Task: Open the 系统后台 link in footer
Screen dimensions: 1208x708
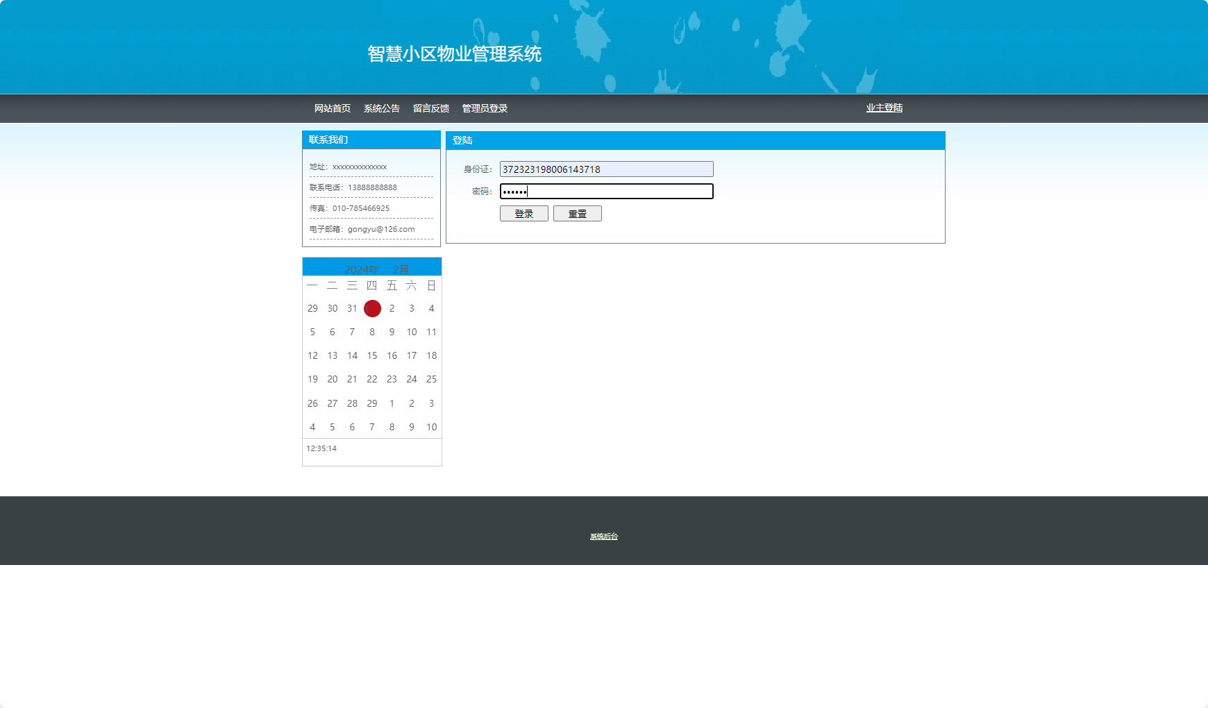Action: coord(603,536)
